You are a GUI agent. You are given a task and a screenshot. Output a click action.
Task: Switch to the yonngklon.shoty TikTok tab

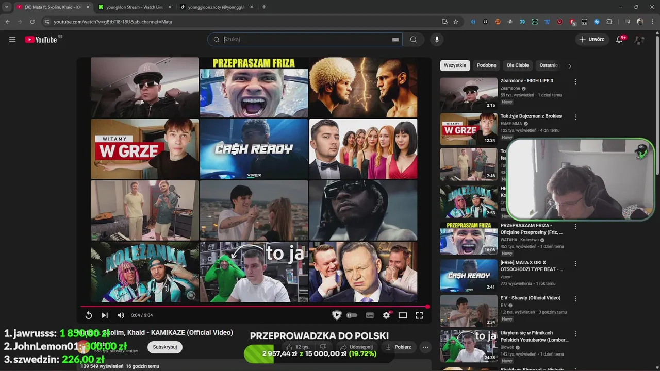216,7
